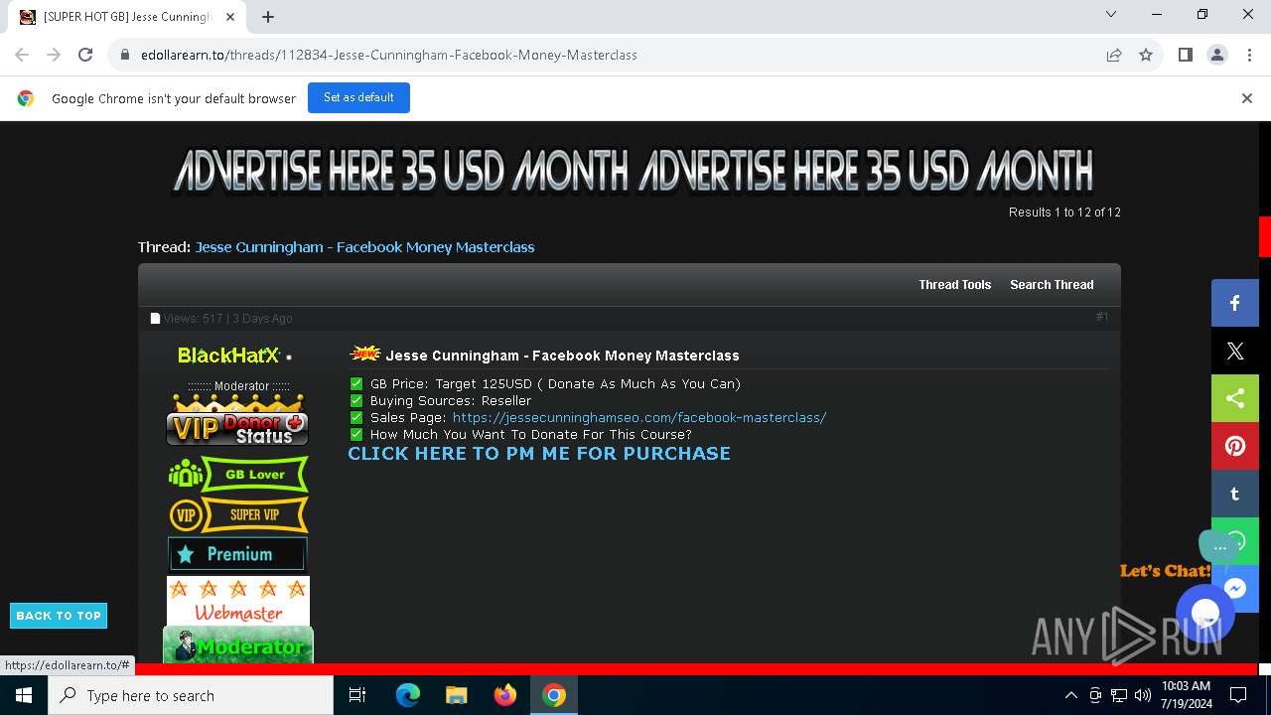Show hidden system tray icons

tap(1070, 695)
